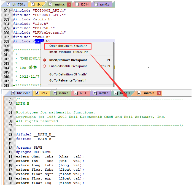
Task: Click the #pragma REGPARMS line
Action: pos(34,152)
